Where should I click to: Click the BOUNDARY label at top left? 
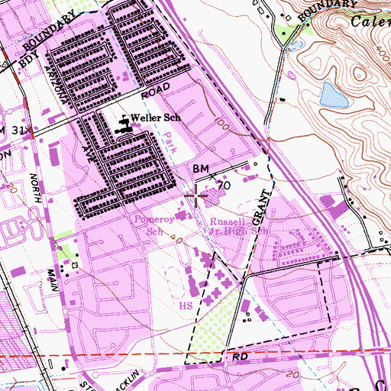tap(50, 30)
